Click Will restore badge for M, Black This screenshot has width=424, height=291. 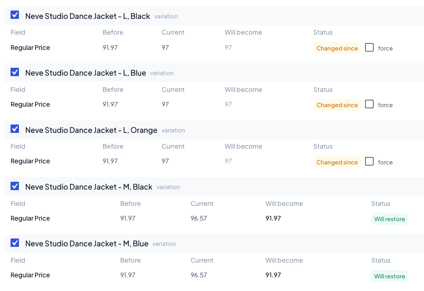point(389,219)
